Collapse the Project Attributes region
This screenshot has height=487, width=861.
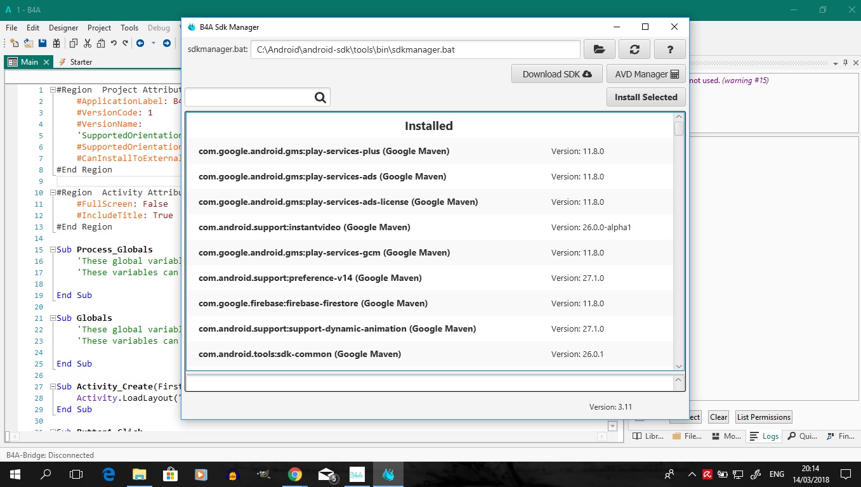[x=53, y=90]
